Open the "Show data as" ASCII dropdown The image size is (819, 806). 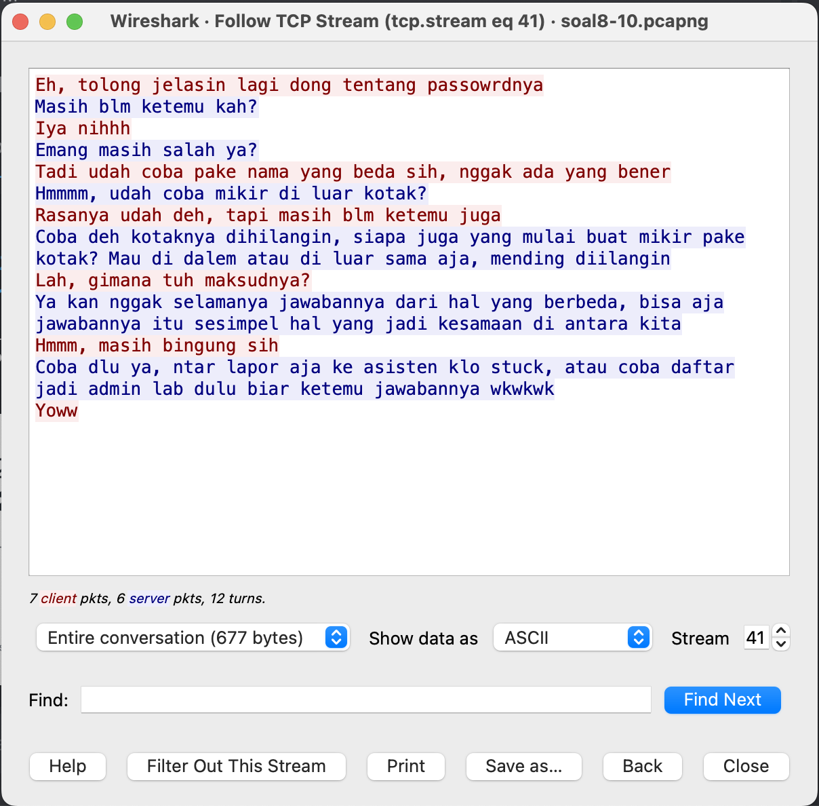(x=572, y=638)
